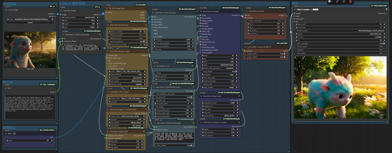Screen dimensions: 392x153
Task: Click the pin icon in selection toolbar
Action: point(344,1)
